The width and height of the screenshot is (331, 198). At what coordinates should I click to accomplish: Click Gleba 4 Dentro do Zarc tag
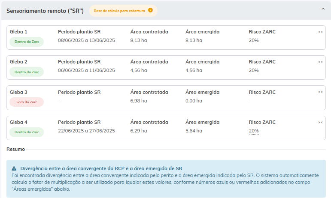tap(27, 132)
